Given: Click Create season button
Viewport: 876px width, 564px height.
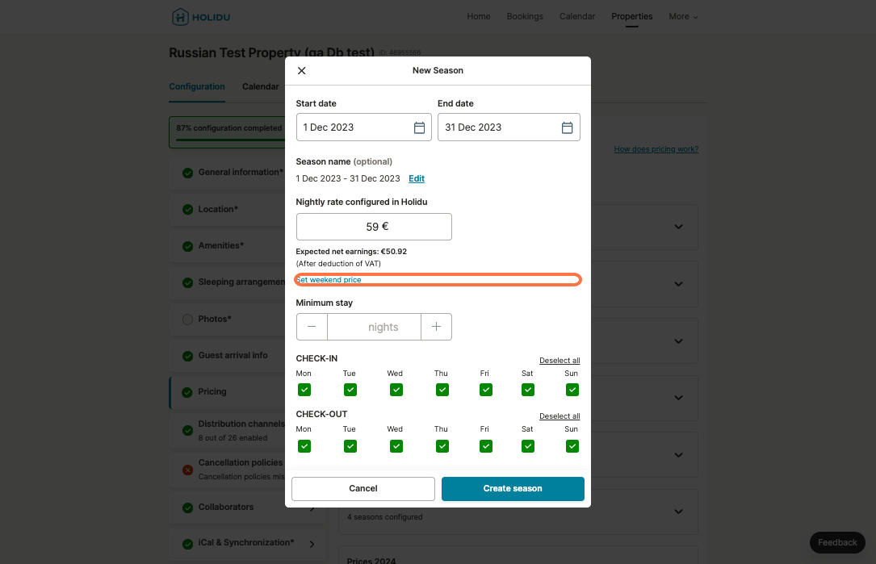Looking at the screenshot, I should 513,489.
